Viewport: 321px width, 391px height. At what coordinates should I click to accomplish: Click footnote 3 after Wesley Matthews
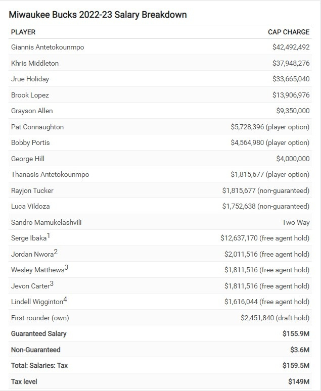pos(66,268)
